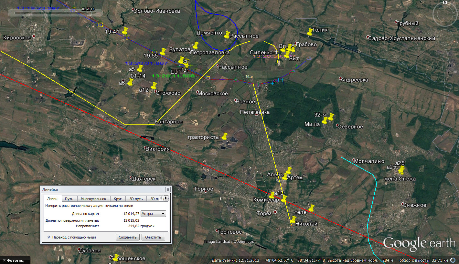Click the Стожково village label
This screenshot has width=459, height=264.
[168, 93]
